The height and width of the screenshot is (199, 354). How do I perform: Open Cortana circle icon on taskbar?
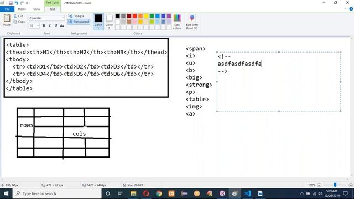pos(108,193)
